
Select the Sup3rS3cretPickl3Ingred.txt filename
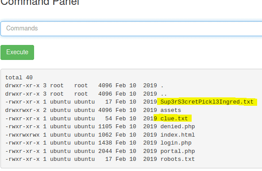[207, 102]
